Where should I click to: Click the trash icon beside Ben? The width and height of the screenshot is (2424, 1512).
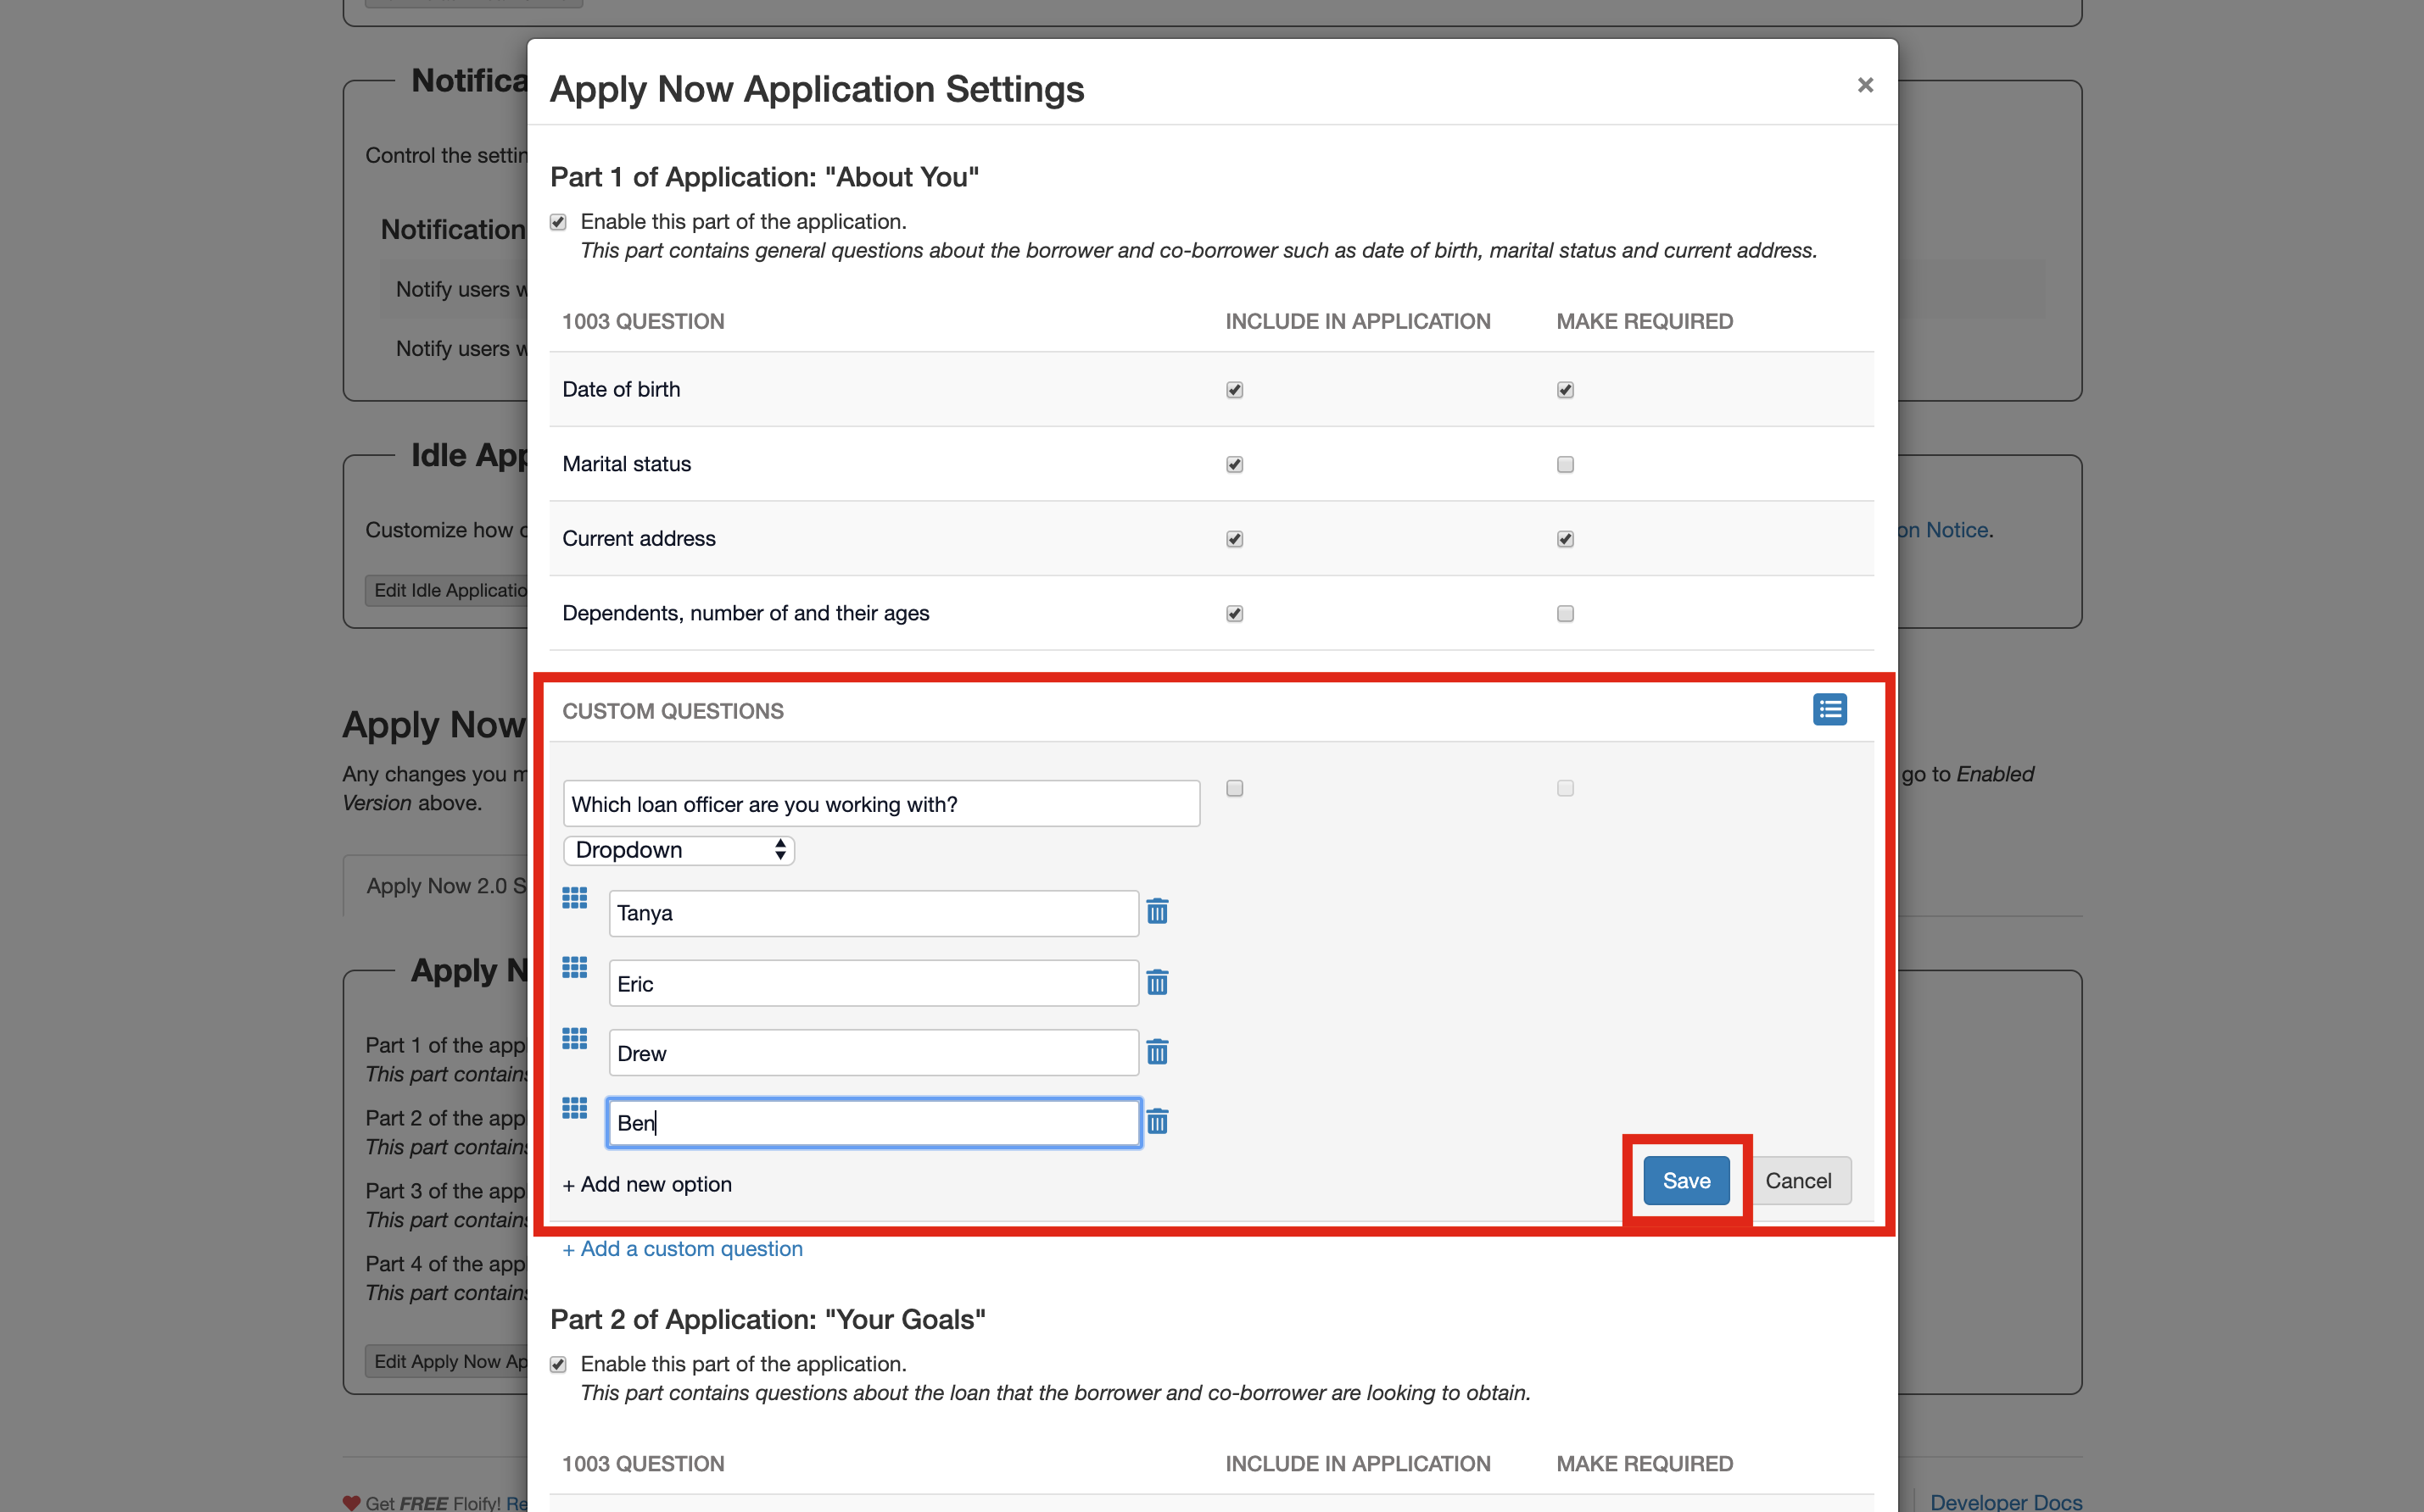tap(1158, 1121)
